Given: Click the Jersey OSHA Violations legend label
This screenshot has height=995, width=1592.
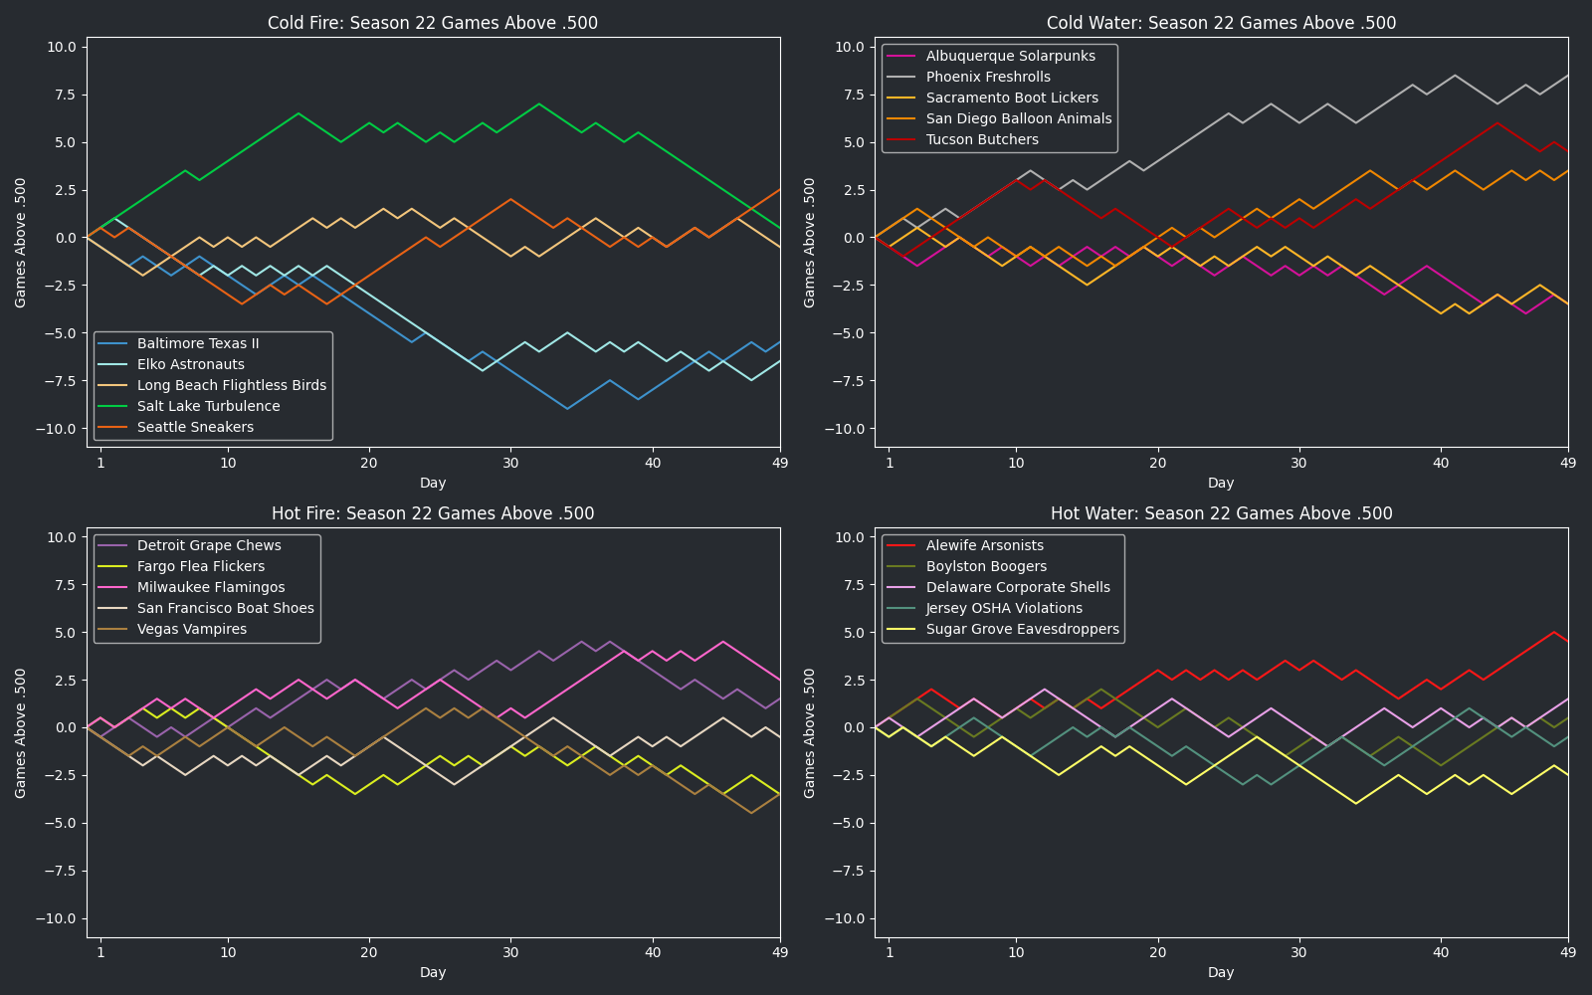Looking at the screenshot, I should 1004,608.
